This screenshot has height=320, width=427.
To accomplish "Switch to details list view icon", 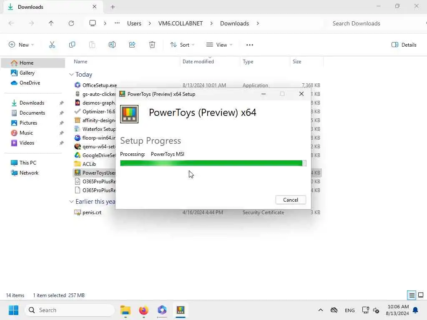I will tap(412, 295).
